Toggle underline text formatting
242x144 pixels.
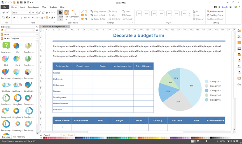tap(22, 18)
